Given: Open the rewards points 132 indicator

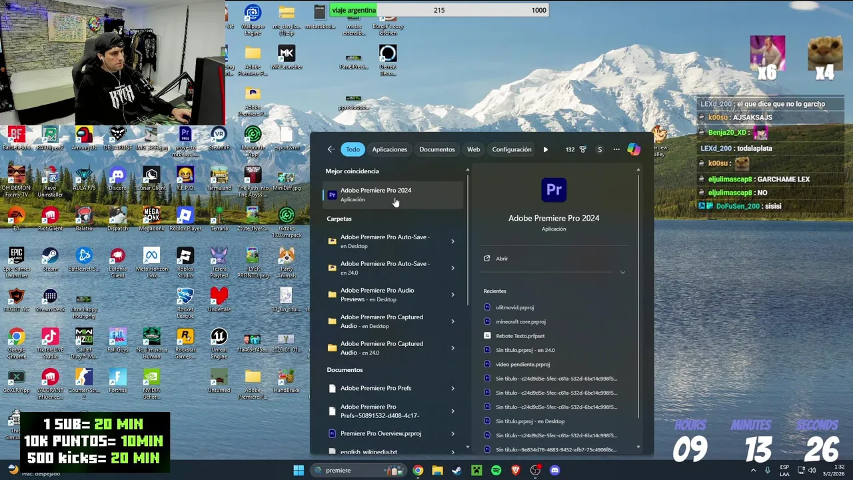Looking at the screenshot, I should point(574,149).
